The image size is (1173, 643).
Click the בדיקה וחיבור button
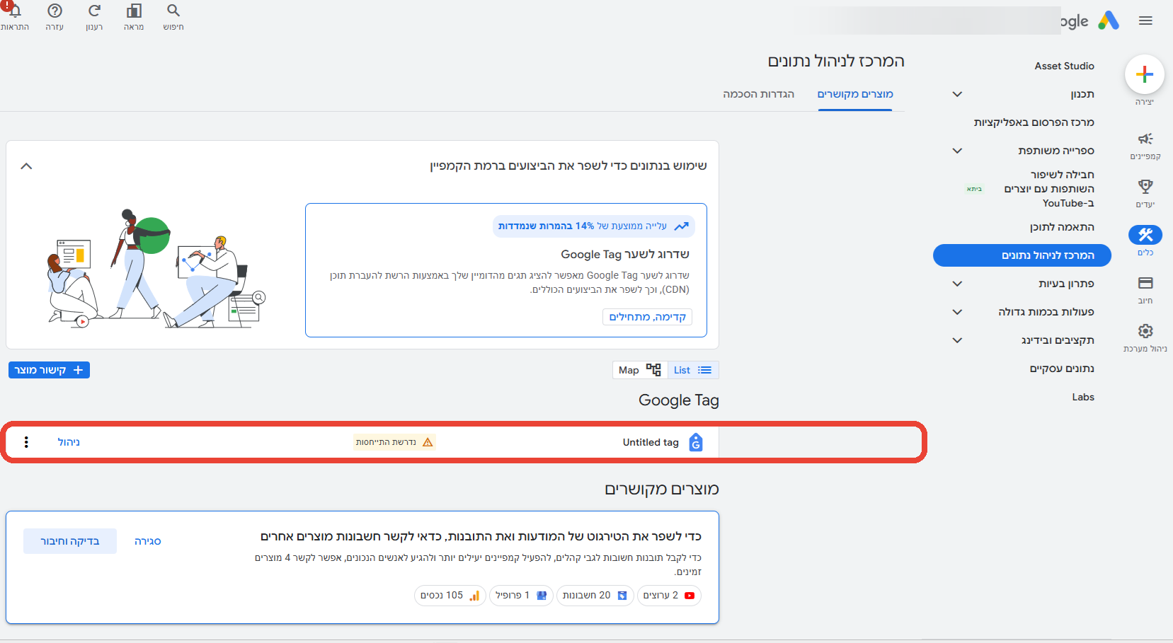tap(70, 541)
